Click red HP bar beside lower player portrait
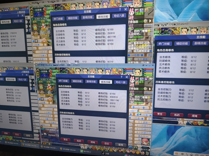This screenshot has width=209, height=156. click(148, 70)
